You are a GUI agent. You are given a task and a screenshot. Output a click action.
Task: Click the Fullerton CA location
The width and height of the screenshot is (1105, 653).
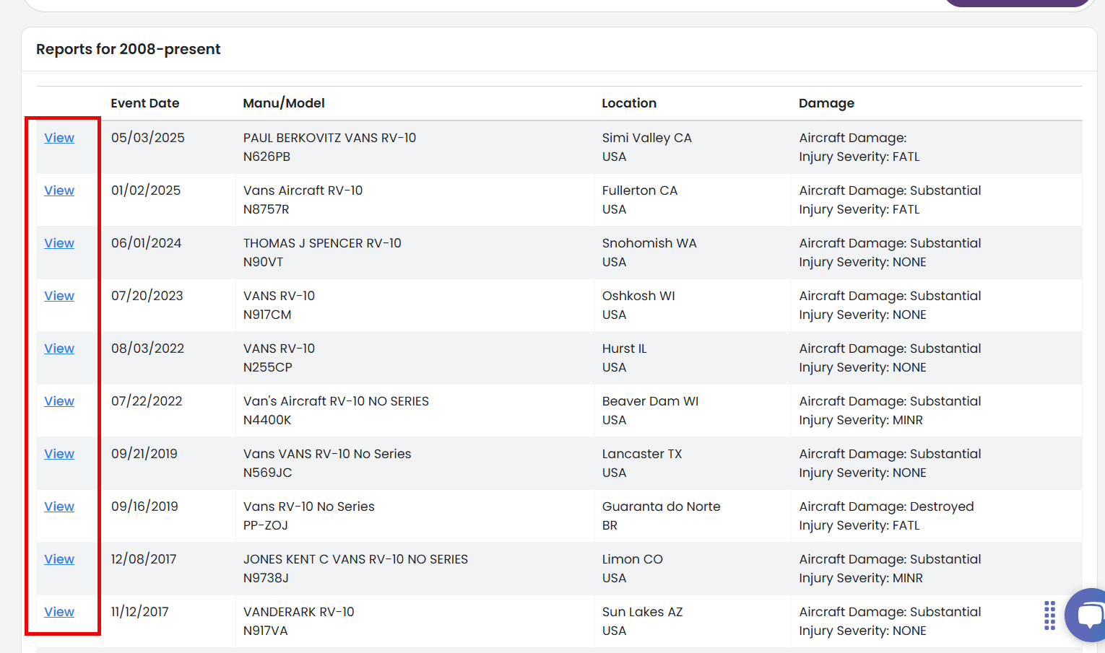(x=640, y=190)
